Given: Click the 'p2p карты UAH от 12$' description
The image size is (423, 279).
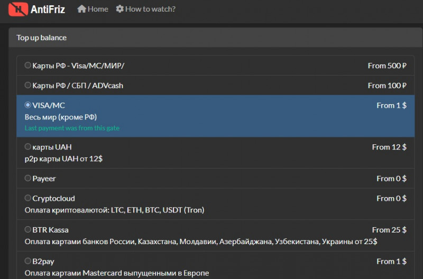Looking at the screenshot, I should (63, 159).
